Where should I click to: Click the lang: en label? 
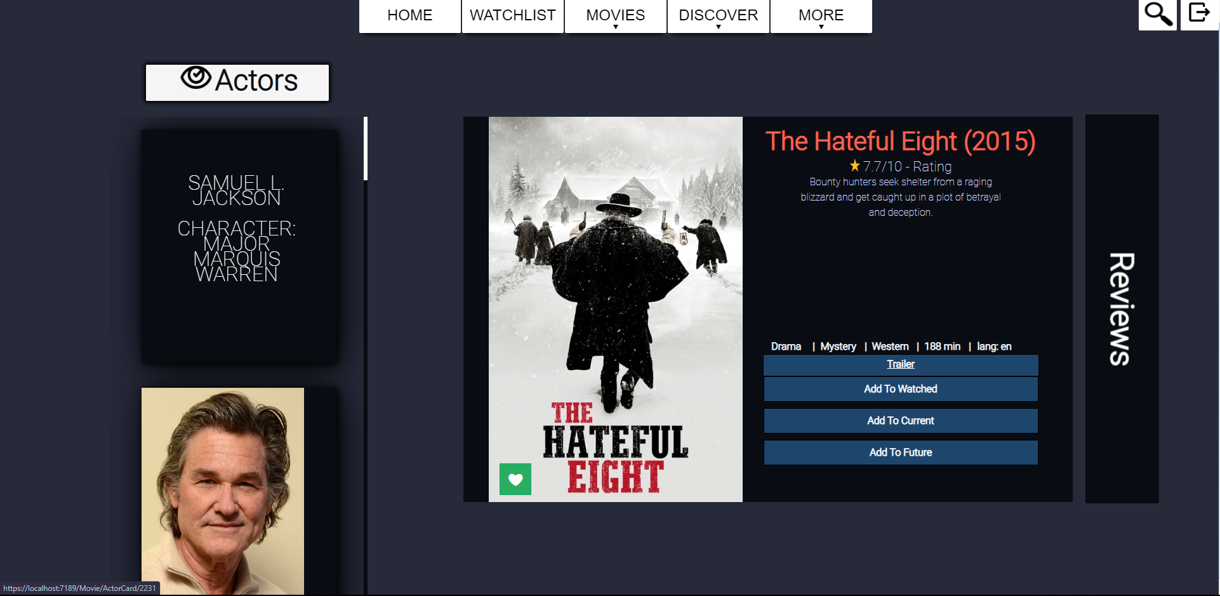(x=994, y=347)
